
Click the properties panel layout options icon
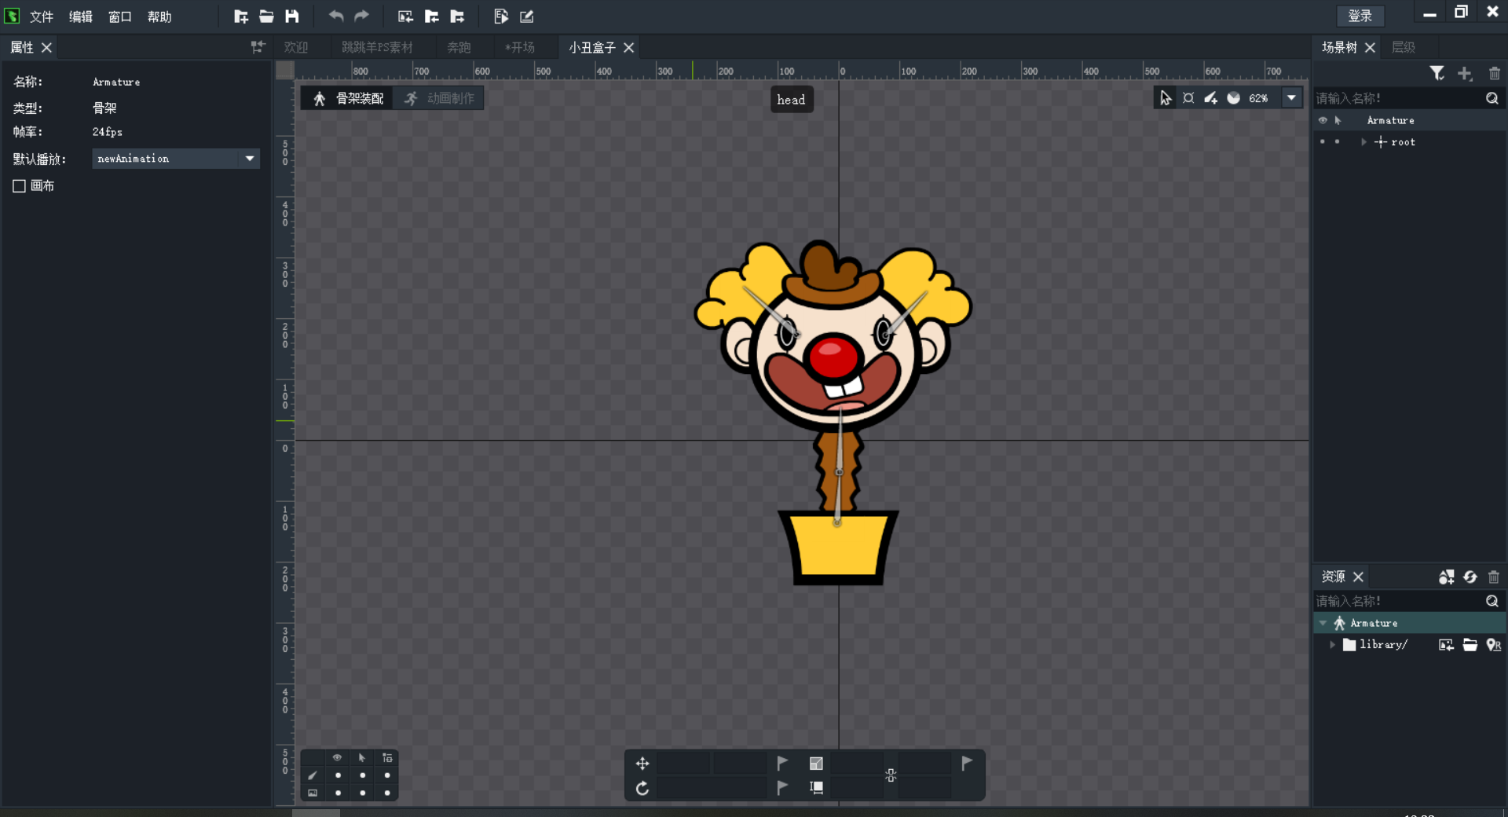[258, 47]
